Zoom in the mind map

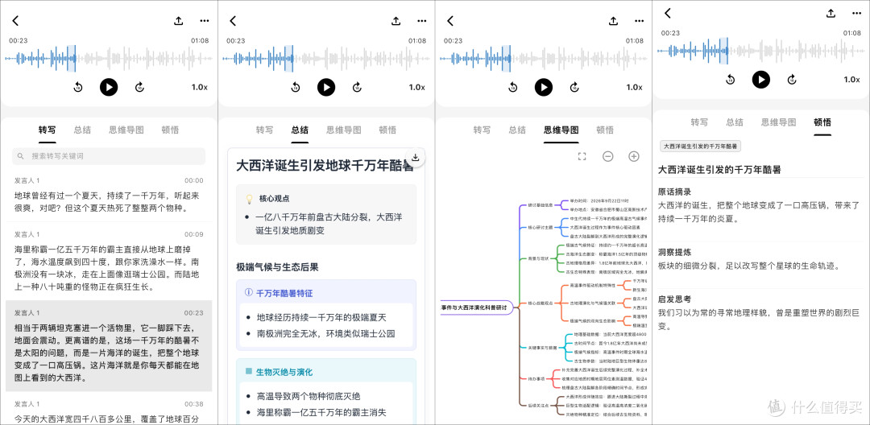click(634, 156)
